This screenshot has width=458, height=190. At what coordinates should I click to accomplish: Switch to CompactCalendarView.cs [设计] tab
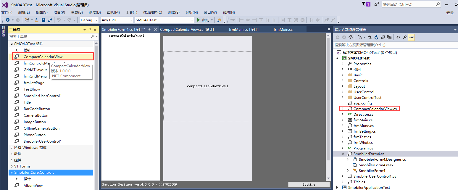click(187, 29)
